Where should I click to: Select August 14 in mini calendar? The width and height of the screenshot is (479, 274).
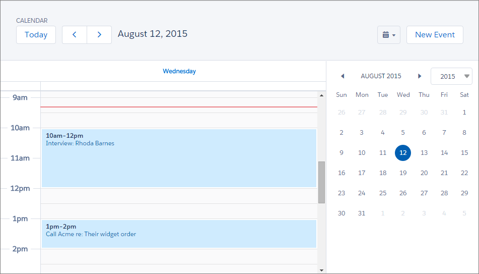coord(444,153)
